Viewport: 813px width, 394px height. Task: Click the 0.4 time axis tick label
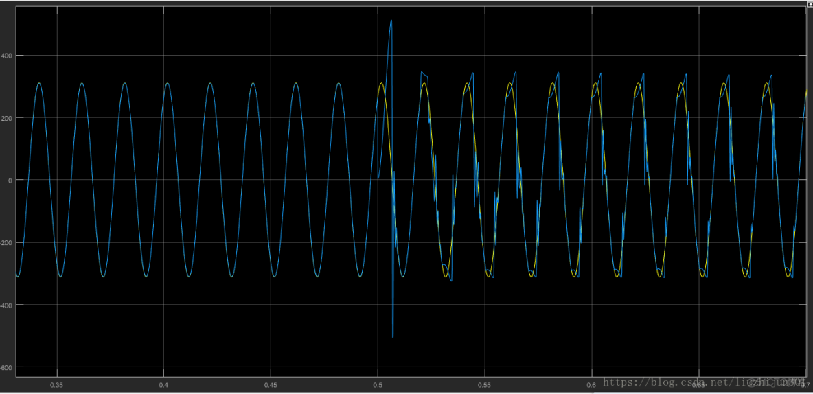coord(164,385)
